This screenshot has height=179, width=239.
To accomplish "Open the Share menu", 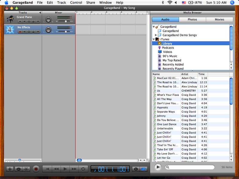I will [91, 3].
